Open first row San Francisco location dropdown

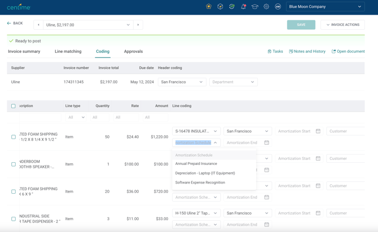pos(248,131)
